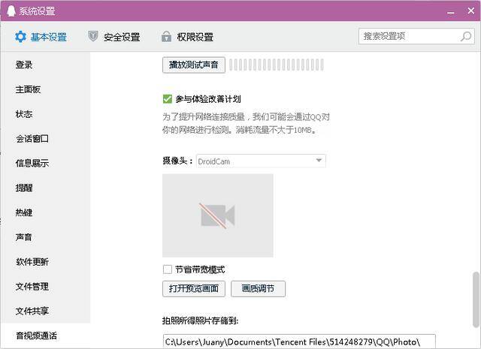The image size is (481, 349).
Task: Click the sound level meter bar
Action: (277, 65)
